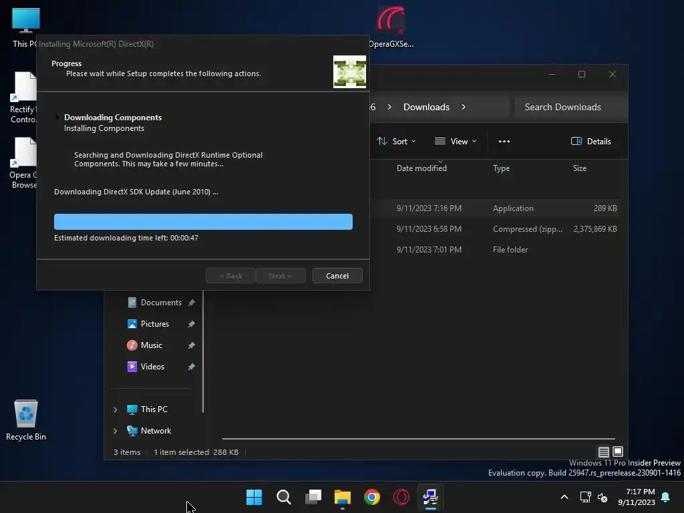Select the This PC desktop icon
This screenshot has width=684, height=513.
coord(25,28)
